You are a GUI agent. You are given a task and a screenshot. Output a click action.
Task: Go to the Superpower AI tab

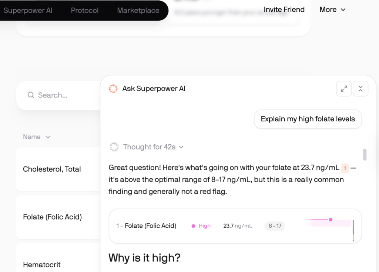click(x=28, y=10)
